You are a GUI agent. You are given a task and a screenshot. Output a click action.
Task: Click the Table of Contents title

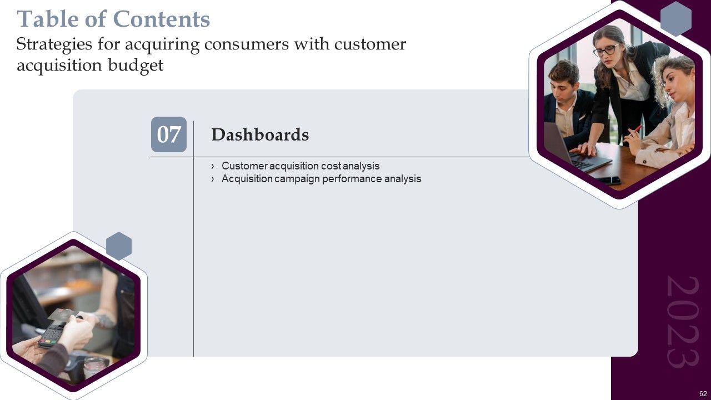(113, 19)
